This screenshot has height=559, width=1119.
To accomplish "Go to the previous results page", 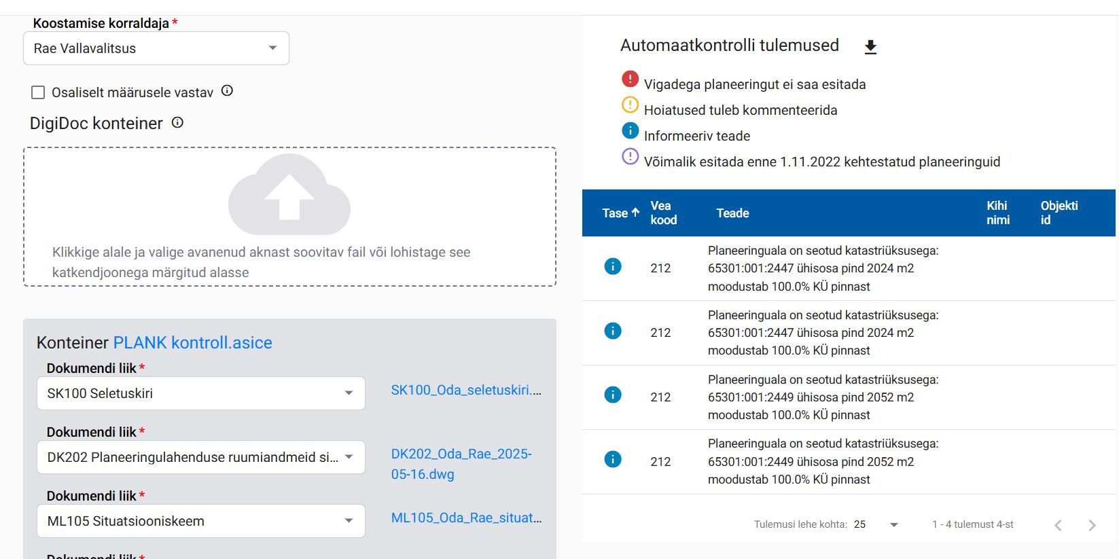I will (x=1058, y=525).
